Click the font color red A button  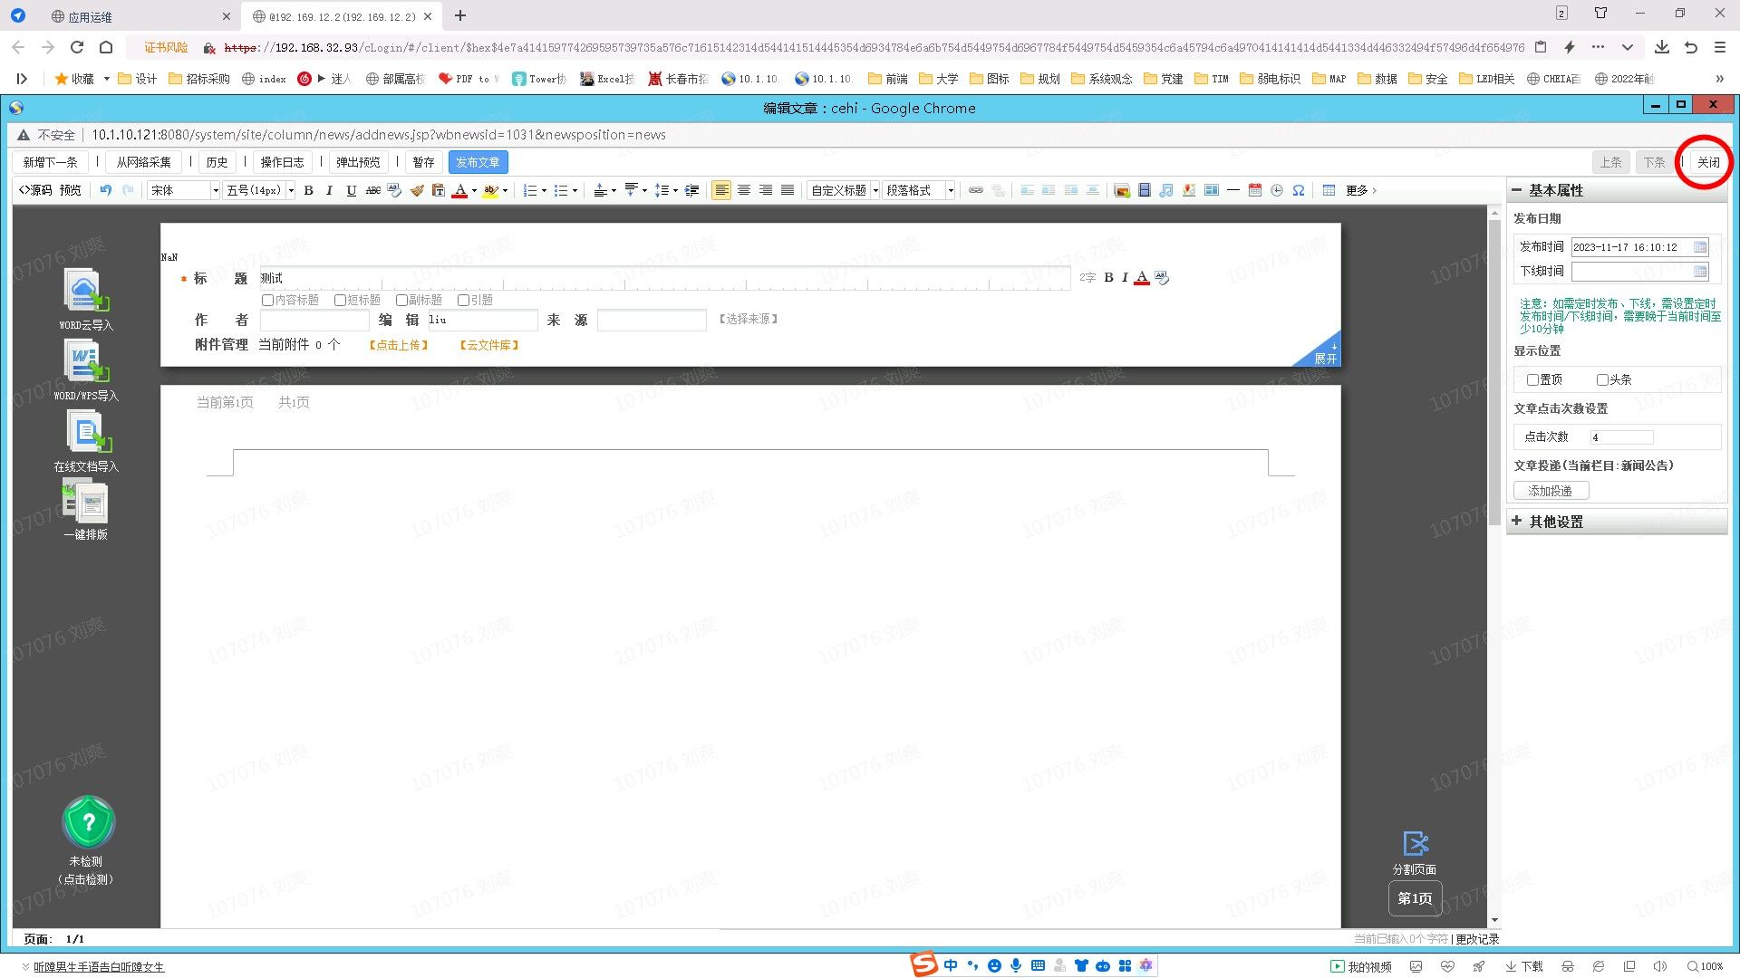click(459, 190)
